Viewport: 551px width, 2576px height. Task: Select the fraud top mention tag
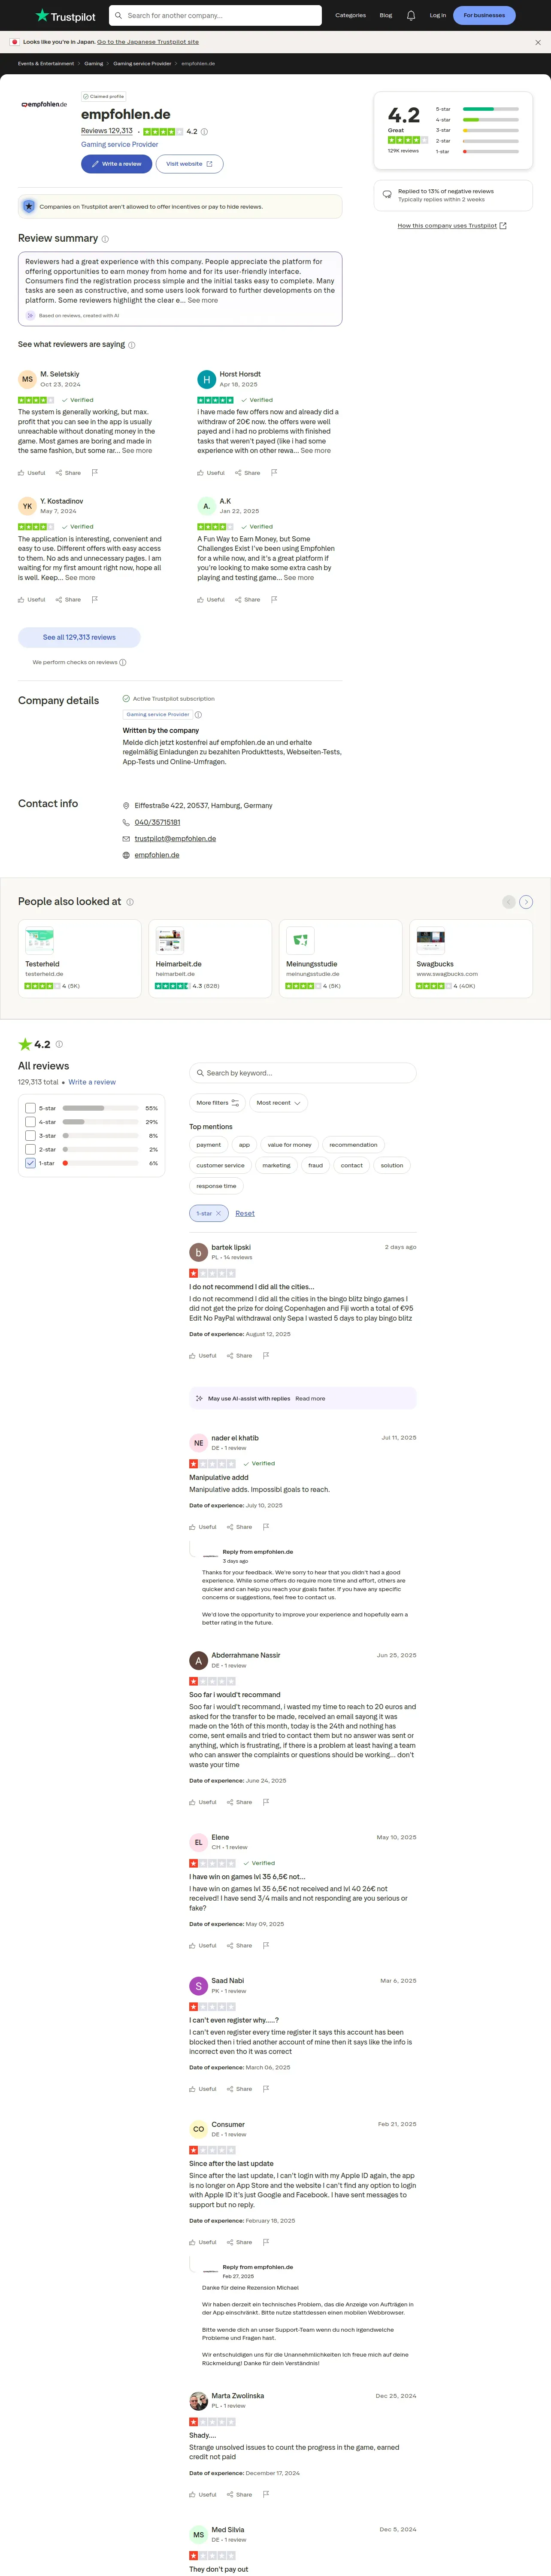click(x=316, y=1165)
